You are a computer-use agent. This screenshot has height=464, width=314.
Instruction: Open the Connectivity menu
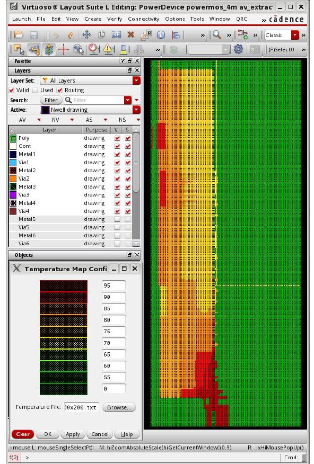(x=143, y=19)
